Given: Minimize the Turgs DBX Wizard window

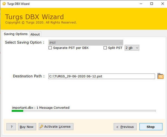Looking at the screenshot, I should pos(141,4).
